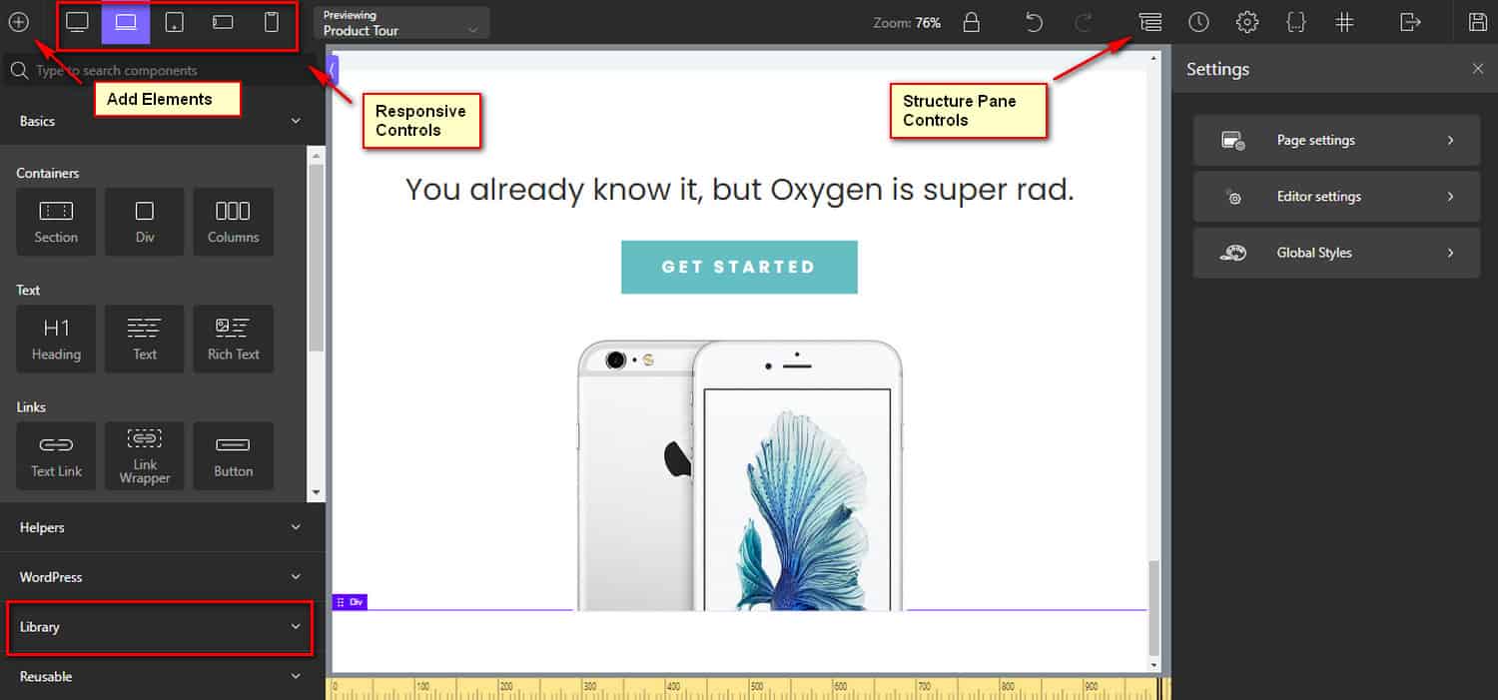Image resolution: width=1498 pixels, height=700 pixels.
Task: Switch to phone landscape viewport
Action: (223, 22)
